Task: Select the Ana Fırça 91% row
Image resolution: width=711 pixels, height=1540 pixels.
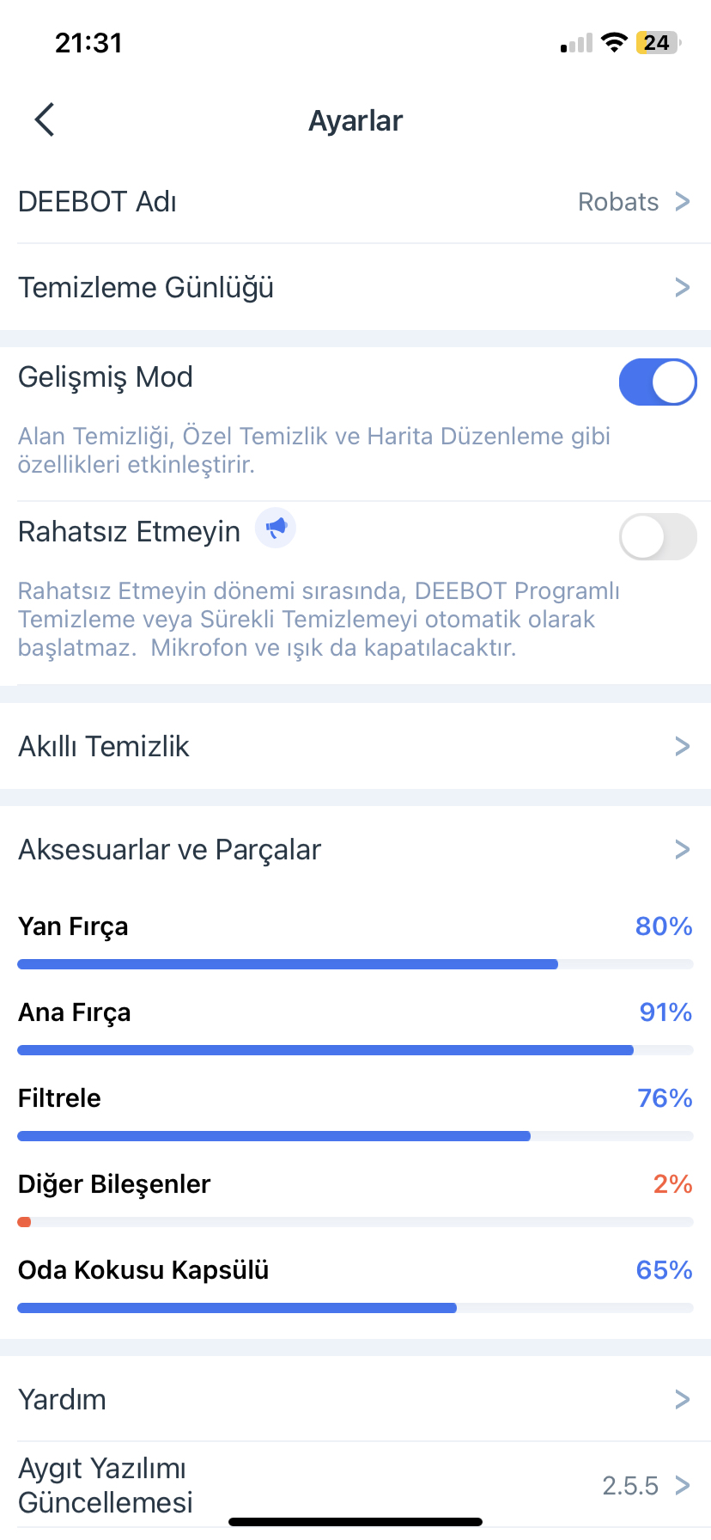Action: (355, 1023)
